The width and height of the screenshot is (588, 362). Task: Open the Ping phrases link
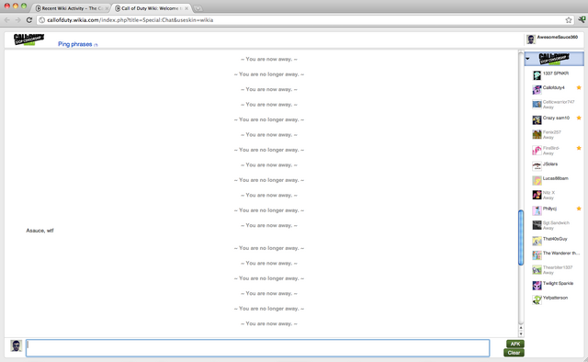click(x=75, y=44)
